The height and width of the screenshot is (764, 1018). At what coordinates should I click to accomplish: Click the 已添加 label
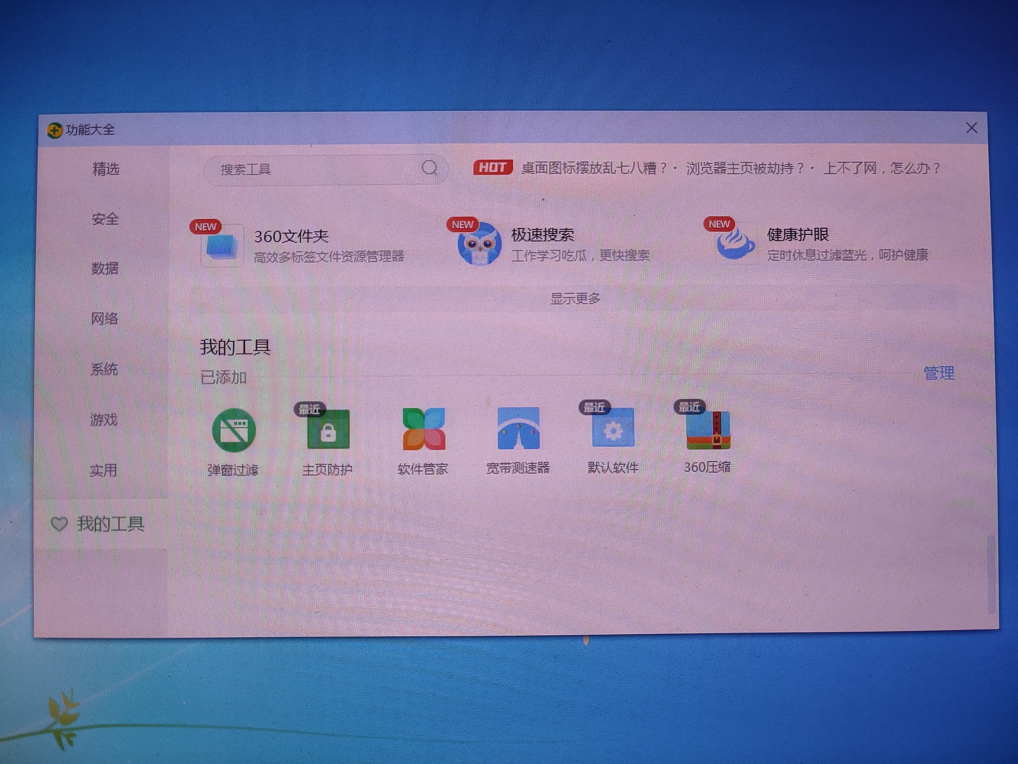(x=223, y=377)
